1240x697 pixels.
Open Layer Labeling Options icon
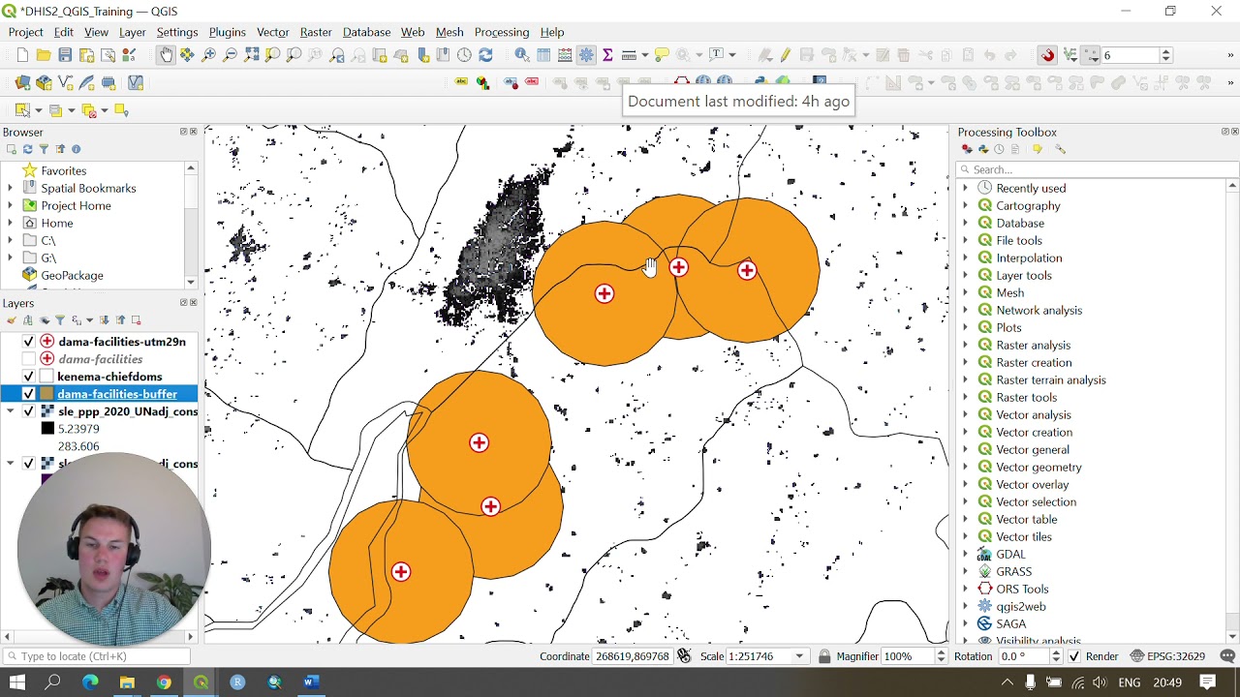click(460, 83)
